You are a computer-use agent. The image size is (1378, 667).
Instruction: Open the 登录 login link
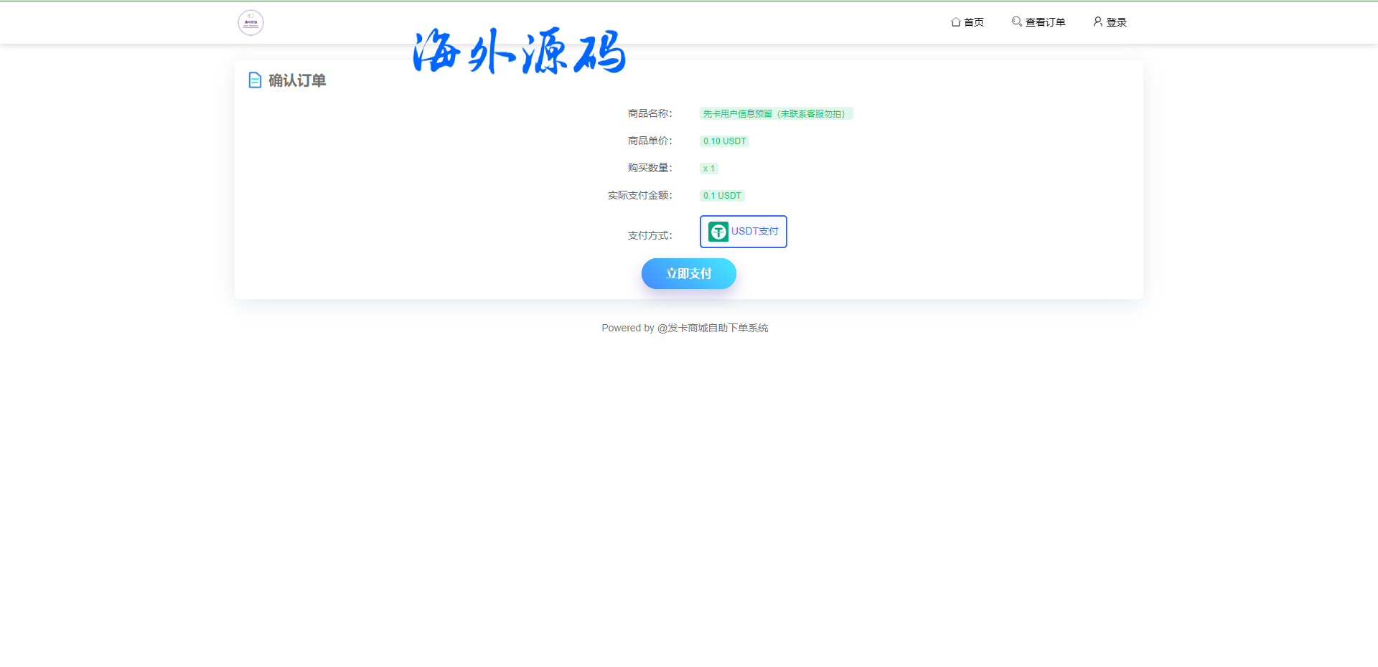point(1116,22)
